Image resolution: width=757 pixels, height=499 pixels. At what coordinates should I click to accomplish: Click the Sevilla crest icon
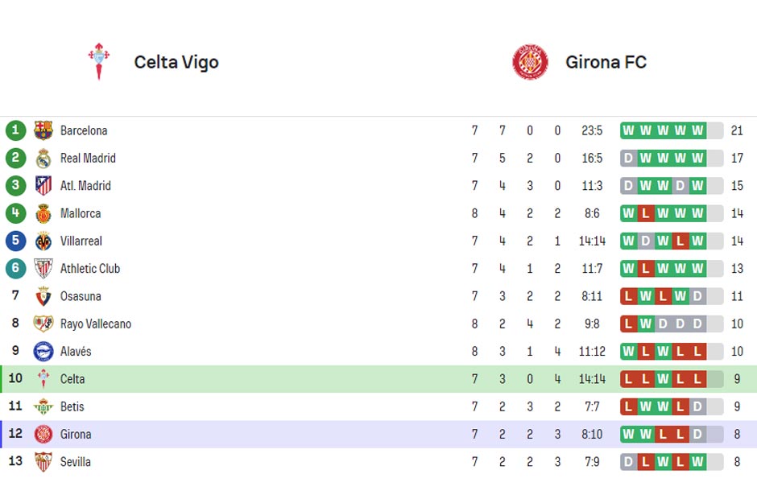click(x=43, y=462)
